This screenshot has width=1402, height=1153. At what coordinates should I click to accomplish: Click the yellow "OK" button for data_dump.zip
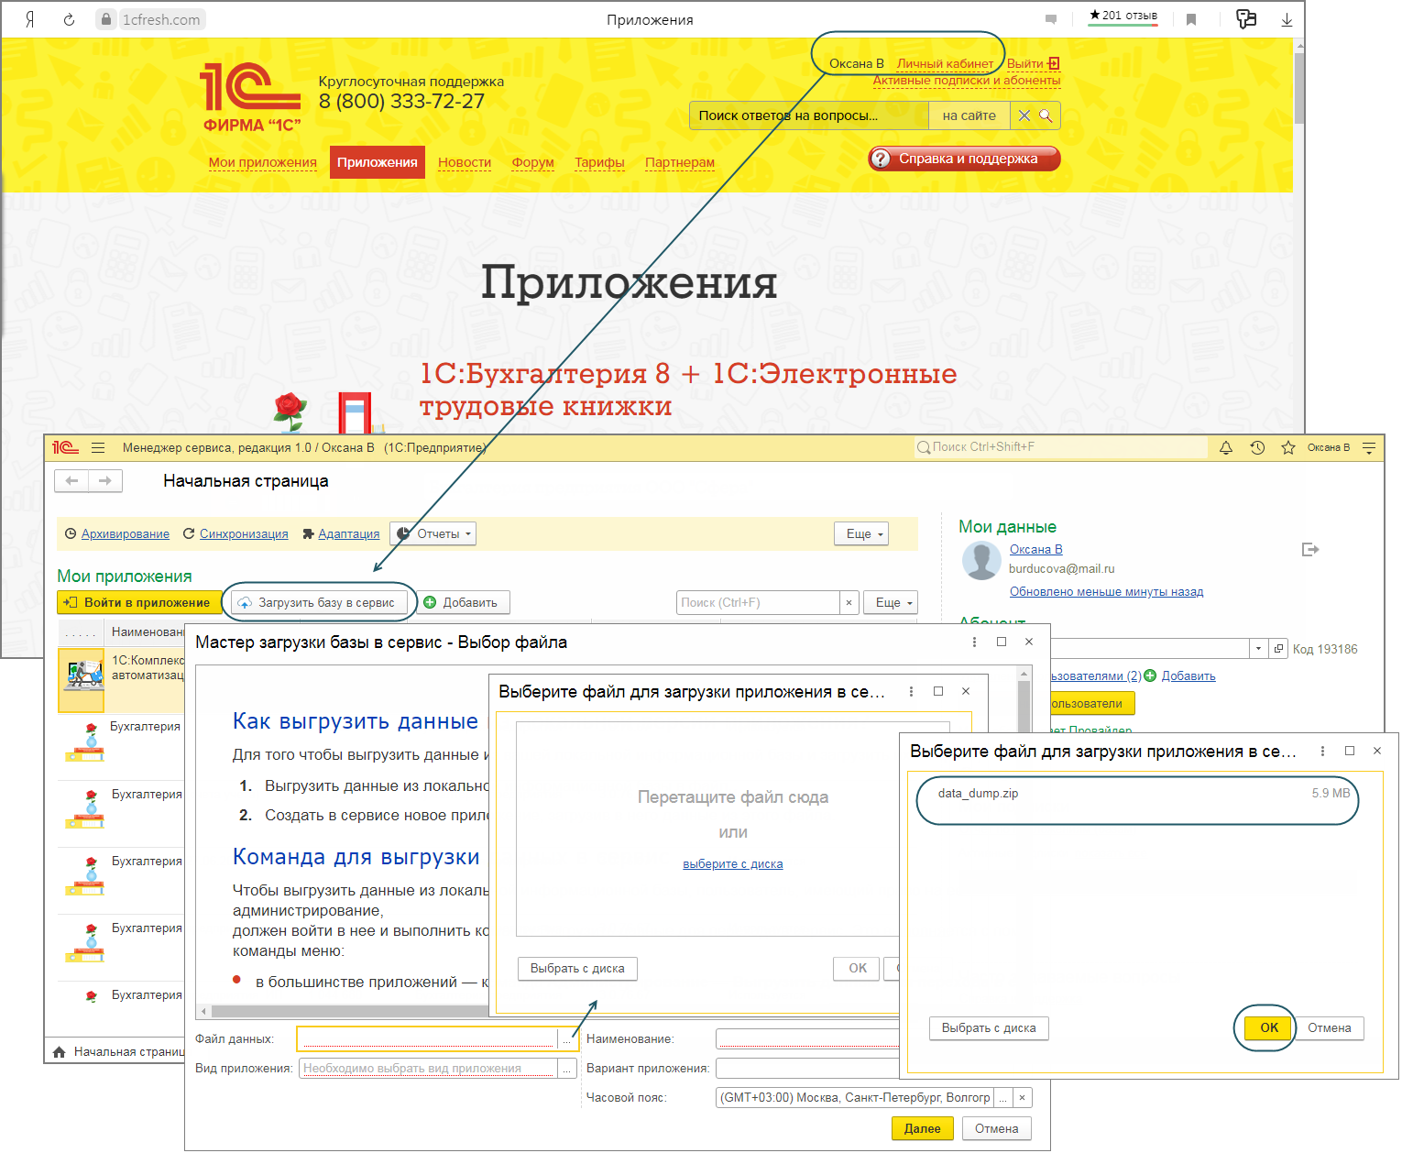[x=1268, y=1027]
